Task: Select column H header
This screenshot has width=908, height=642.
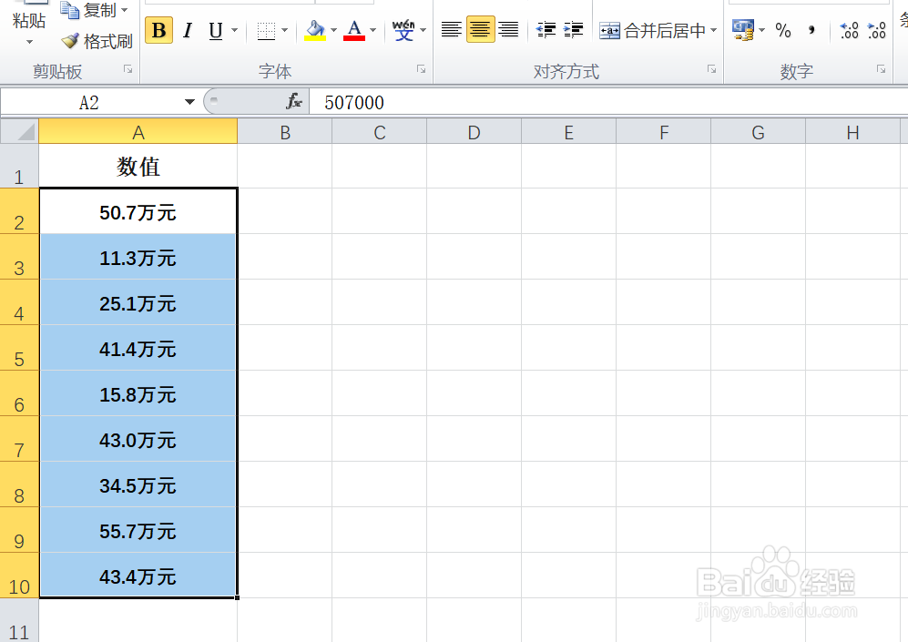Action: pos(852,132)
